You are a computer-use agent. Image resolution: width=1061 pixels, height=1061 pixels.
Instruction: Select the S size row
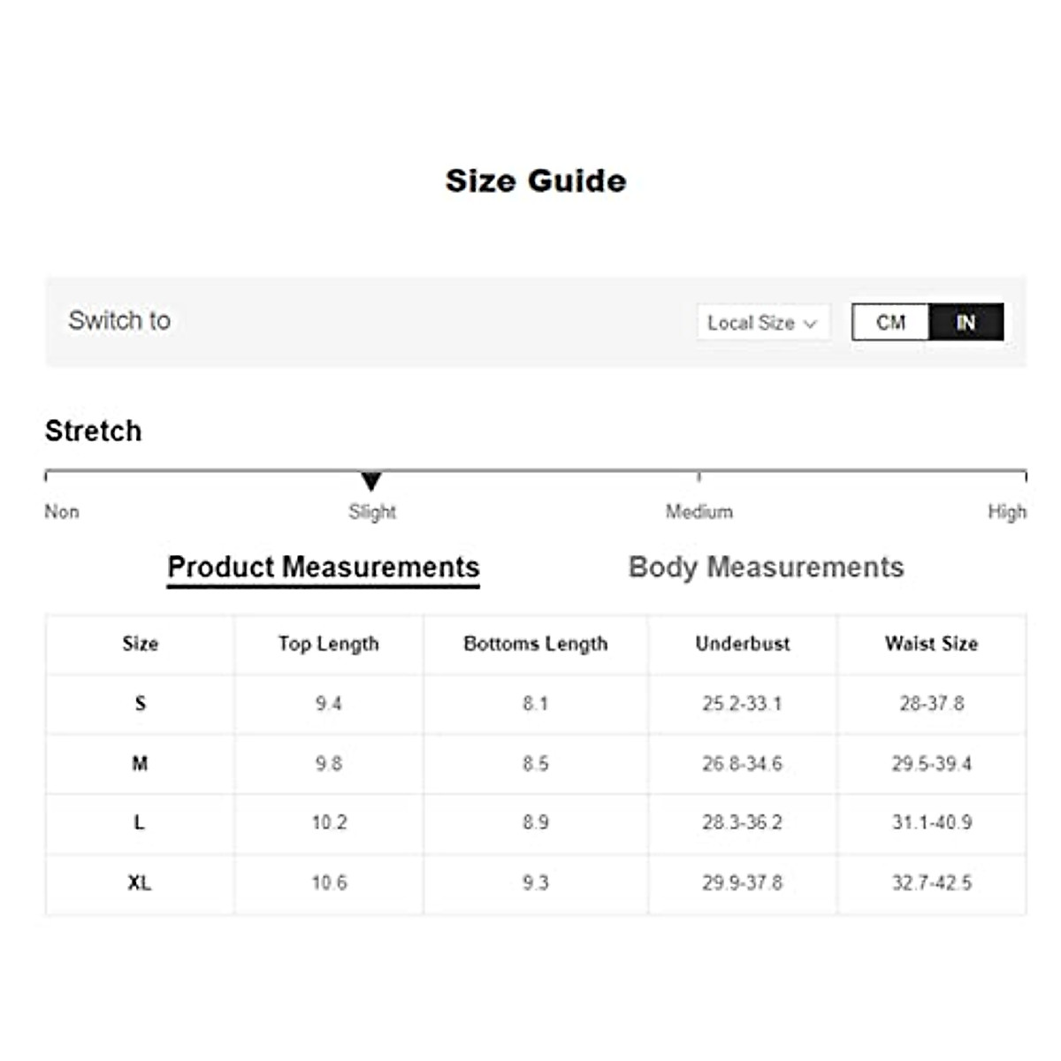140,704
